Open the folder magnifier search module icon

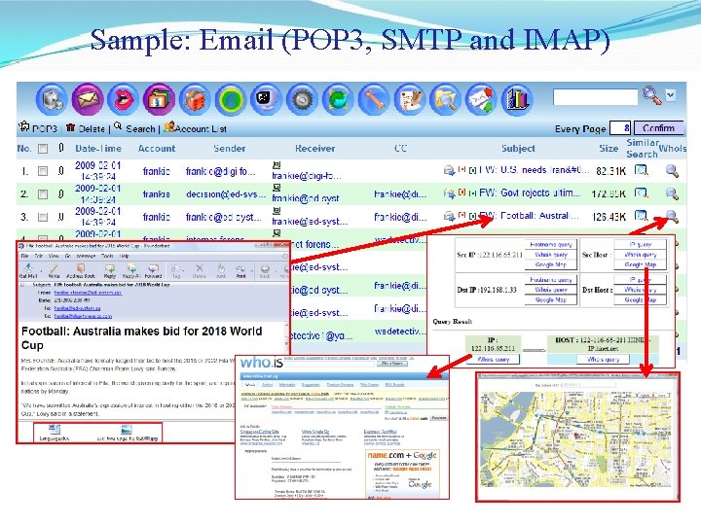pos(445,98)
